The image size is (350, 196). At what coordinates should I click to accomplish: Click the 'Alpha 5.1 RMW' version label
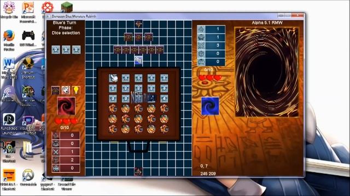coord(267,23)
